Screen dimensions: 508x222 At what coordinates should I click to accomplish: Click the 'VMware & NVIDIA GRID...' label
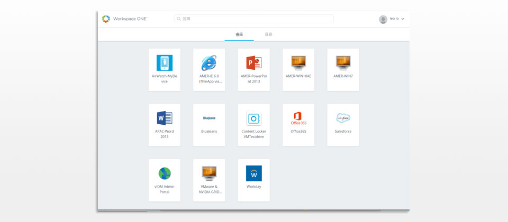(210, 189)
